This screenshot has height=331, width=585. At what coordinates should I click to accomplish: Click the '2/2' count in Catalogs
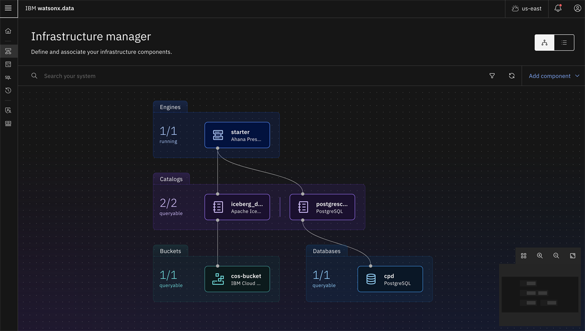coord(168,203)
